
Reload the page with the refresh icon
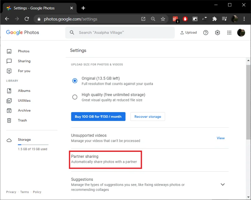[x=27, y=19]
